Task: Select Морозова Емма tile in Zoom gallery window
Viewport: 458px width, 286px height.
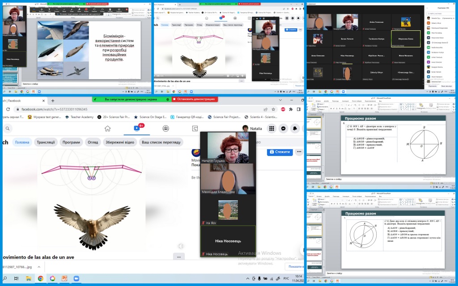Action: (406, 39)
